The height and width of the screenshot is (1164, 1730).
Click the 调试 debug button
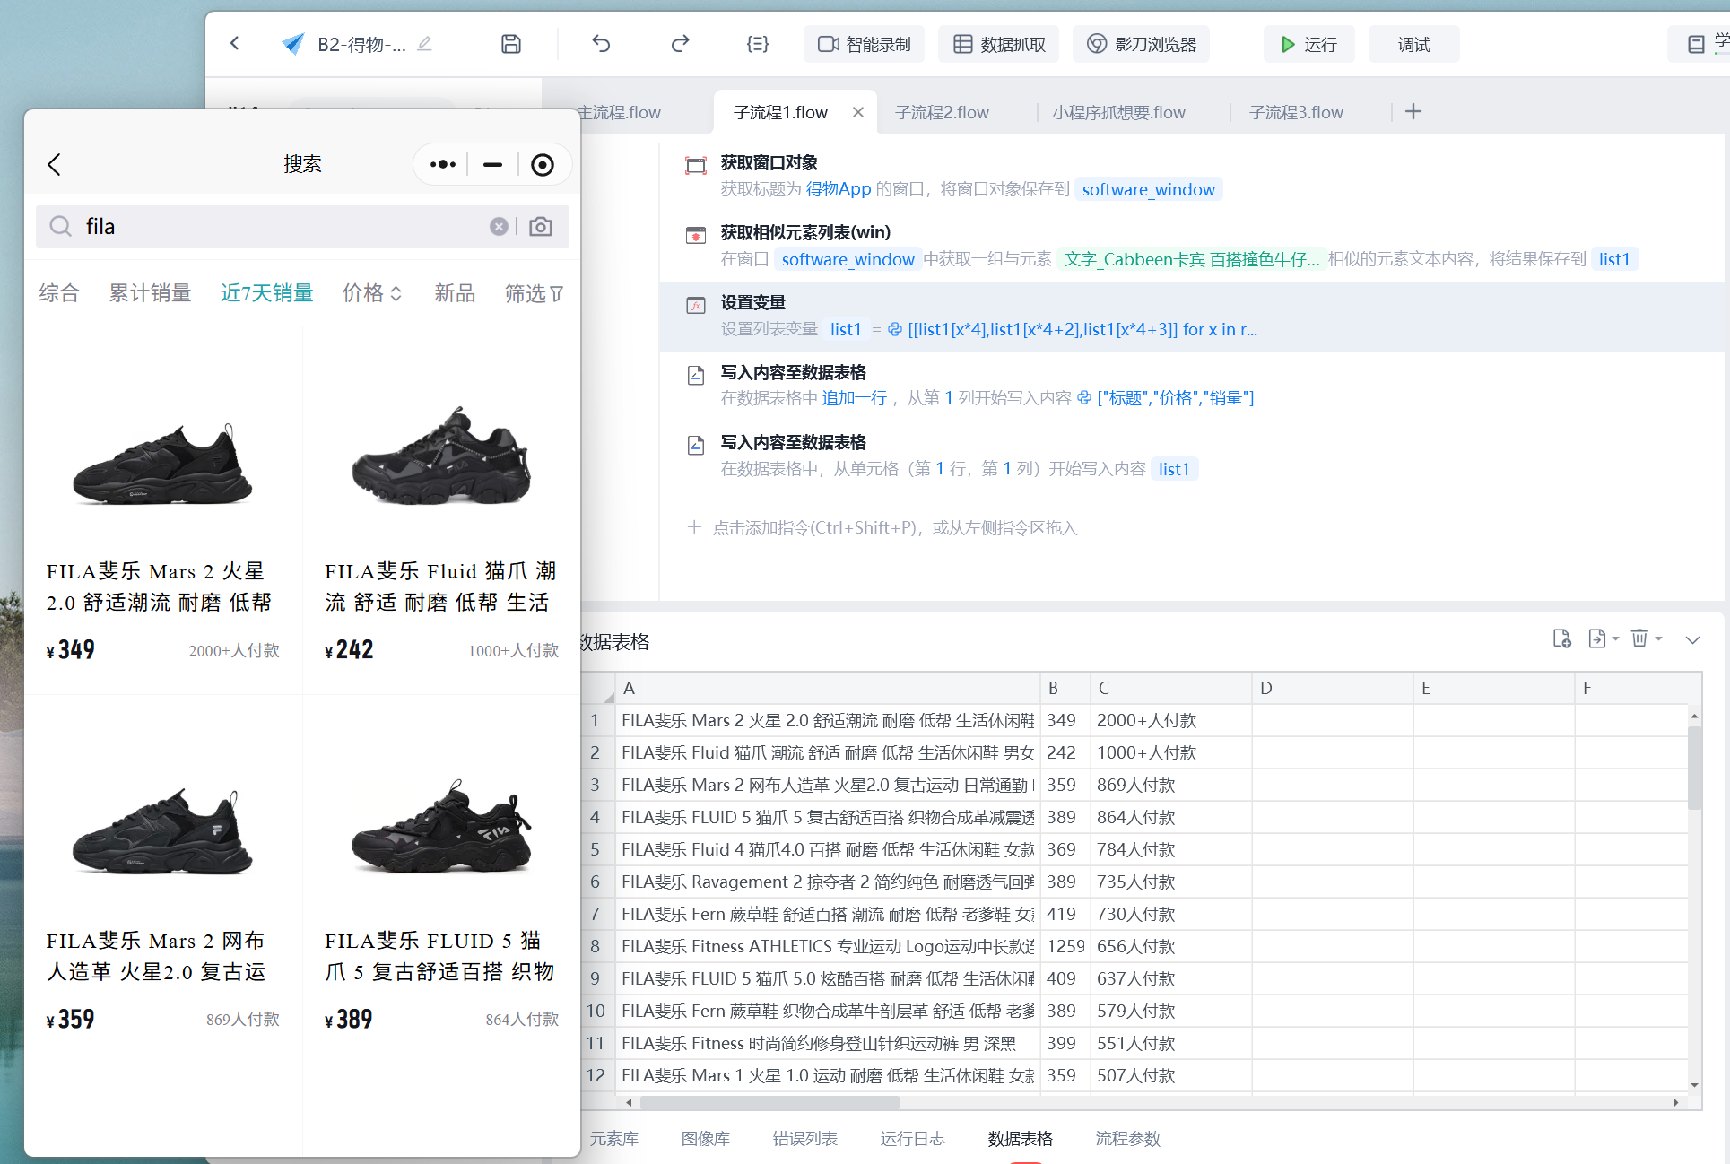click(x=1413, y=44)
